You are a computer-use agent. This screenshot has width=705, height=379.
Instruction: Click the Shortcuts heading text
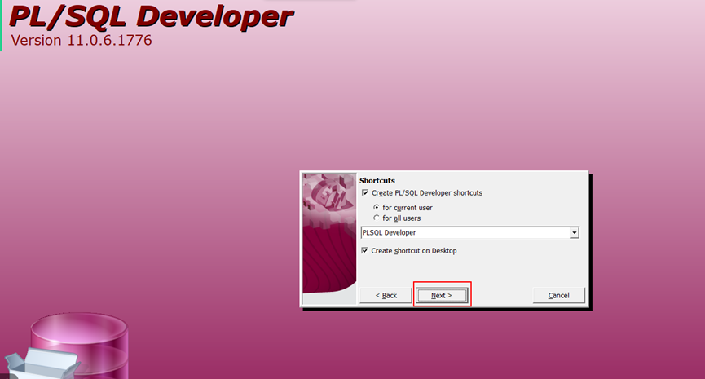[377, 180]
